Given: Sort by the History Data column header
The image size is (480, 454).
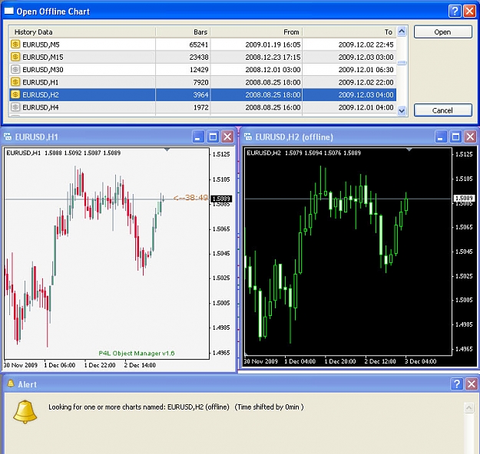Looking at the screenshot, I should point(82,31).
